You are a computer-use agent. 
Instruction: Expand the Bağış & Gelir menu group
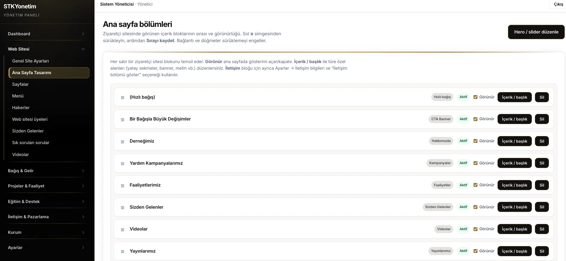tap(46, 171)
